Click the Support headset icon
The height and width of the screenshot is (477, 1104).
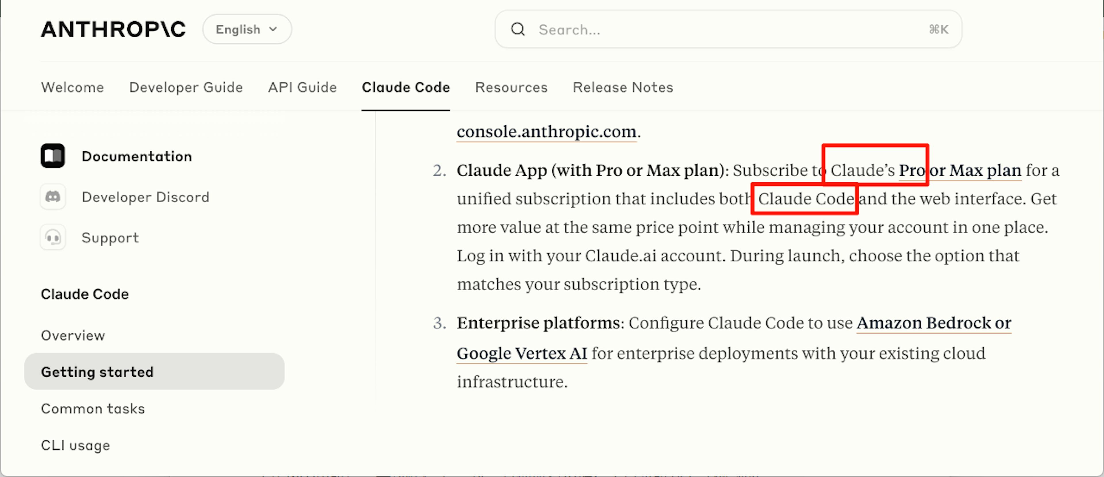(53, 237)
